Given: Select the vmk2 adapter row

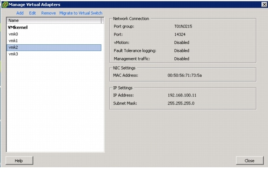Looking at the screenshot, I should coord(54,48).
